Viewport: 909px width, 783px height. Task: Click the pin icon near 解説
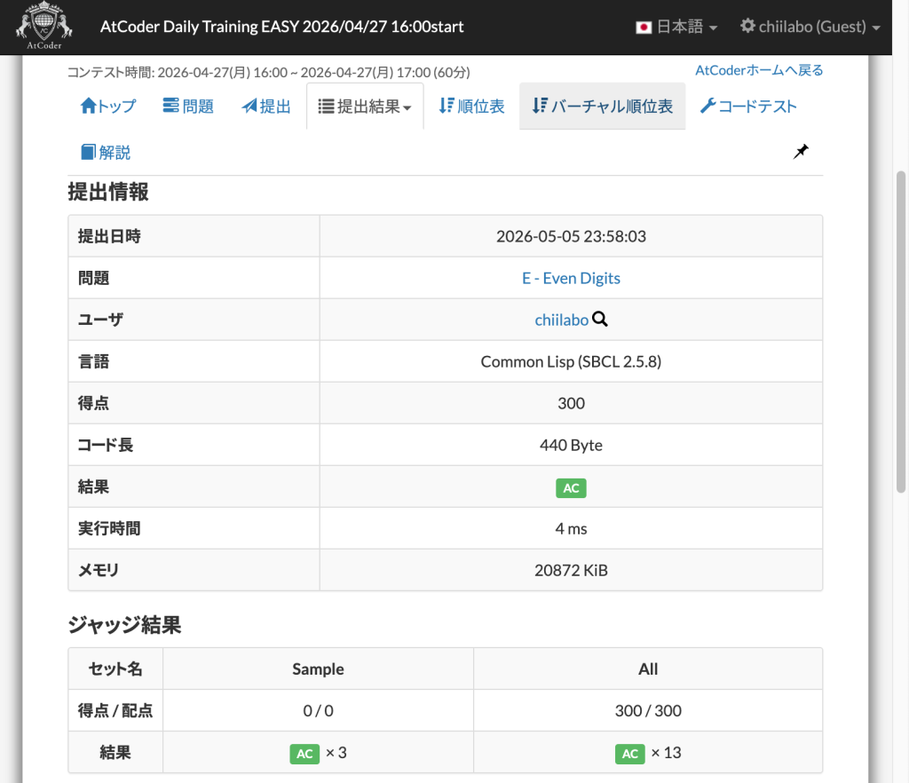(x=801, y=152)
